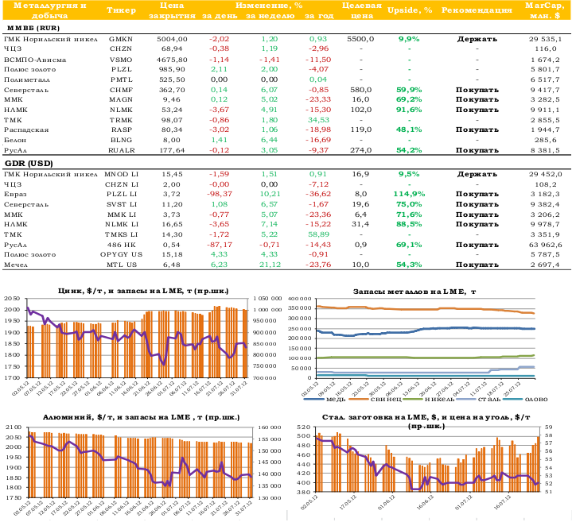Click 'Держать' in the GMKN row
The image size is (572, 522).
pyautogui.click(x=477, y=39)
